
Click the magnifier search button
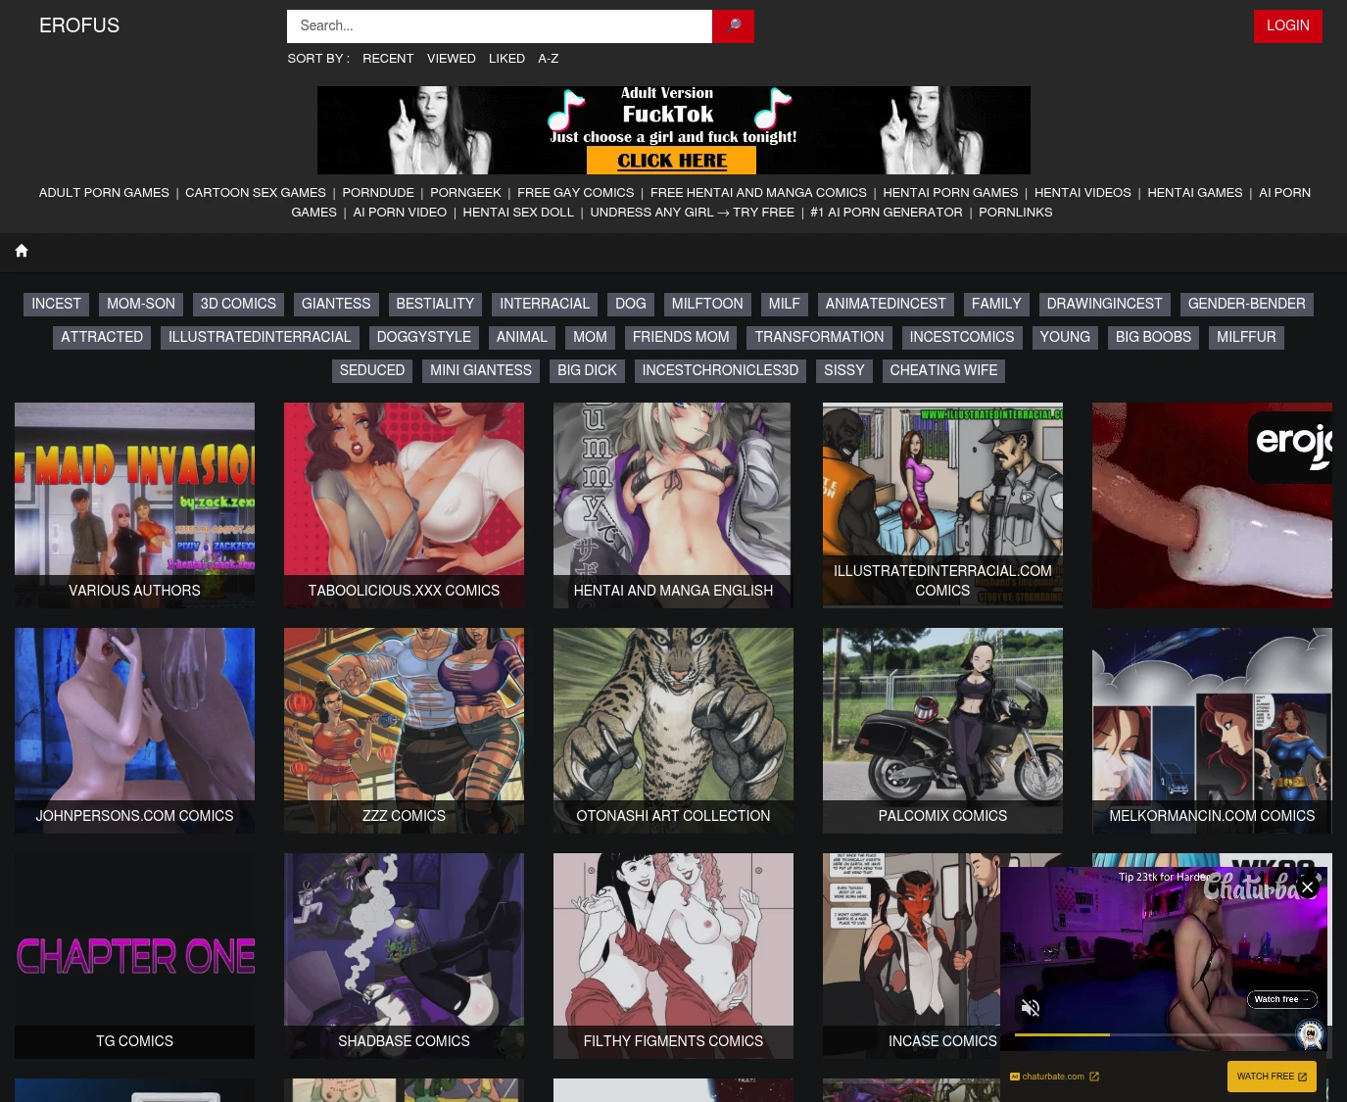tap(733, 26)
